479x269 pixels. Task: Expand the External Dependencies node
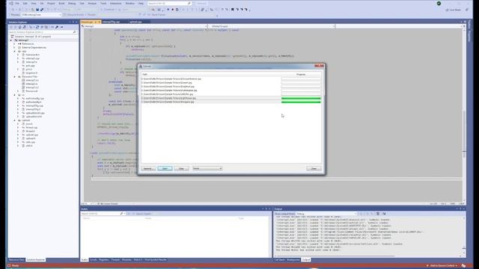pyautogui.click(x=14, y=48)
